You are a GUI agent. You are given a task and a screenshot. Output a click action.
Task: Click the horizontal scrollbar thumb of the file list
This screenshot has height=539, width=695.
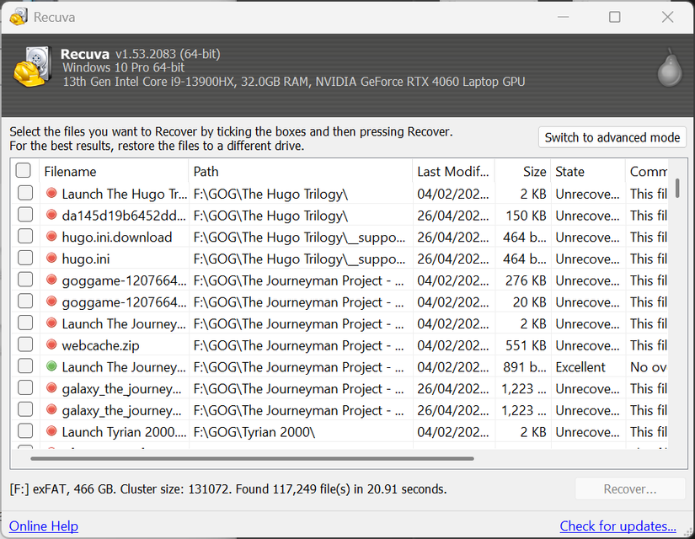[x=252, y=458]
